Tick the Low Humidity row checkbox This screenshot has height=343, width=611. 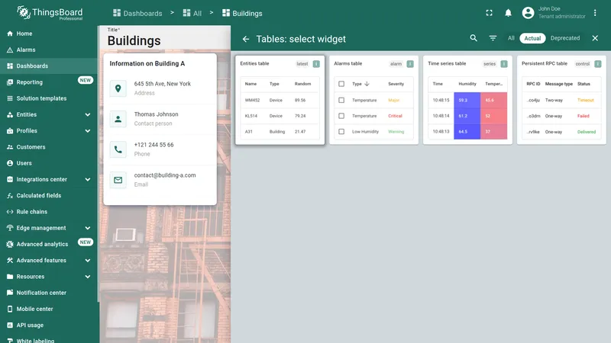click(341, 132)
